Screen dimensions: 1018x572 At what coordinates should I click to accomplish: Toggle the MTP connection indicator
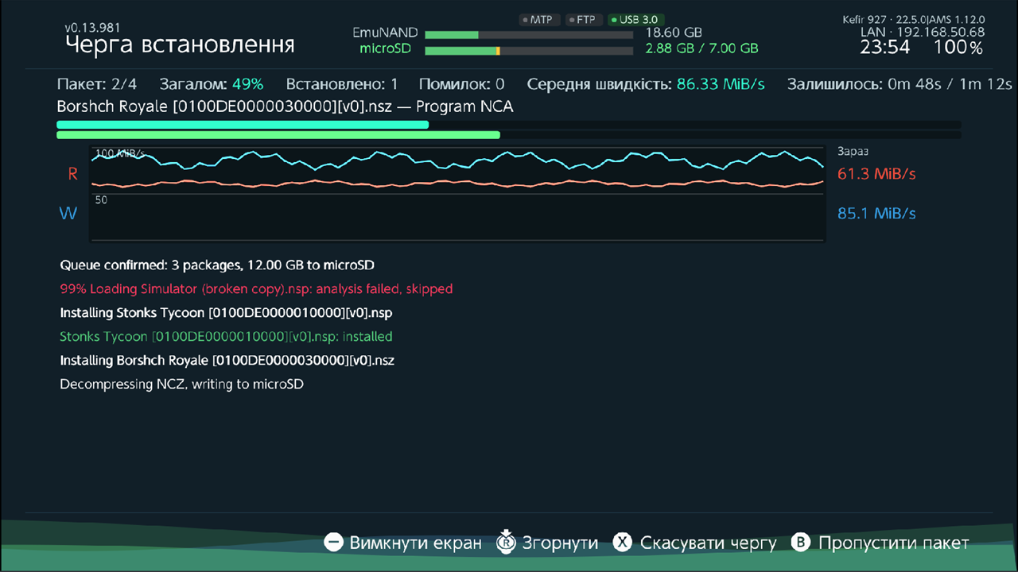click(x=540, y=20)
